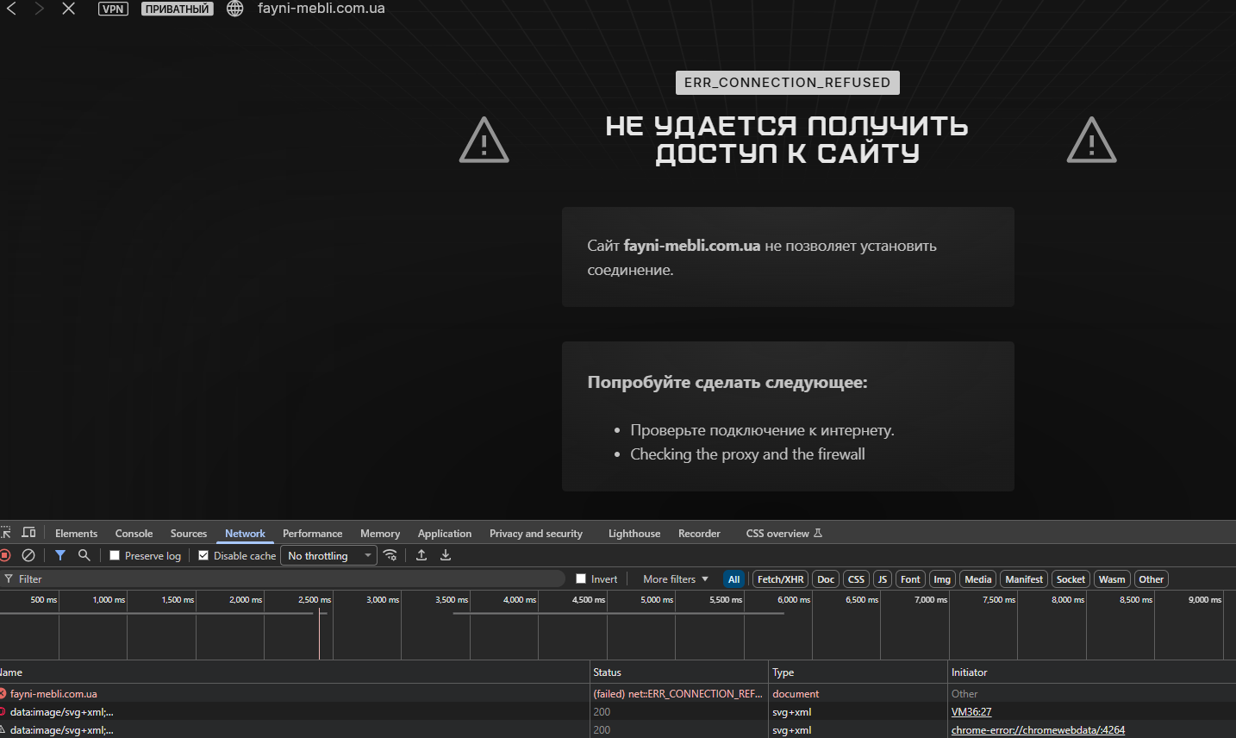Open the Memory tab
The height and width of the screenshot is (738, 1236).
coord(380,534)
